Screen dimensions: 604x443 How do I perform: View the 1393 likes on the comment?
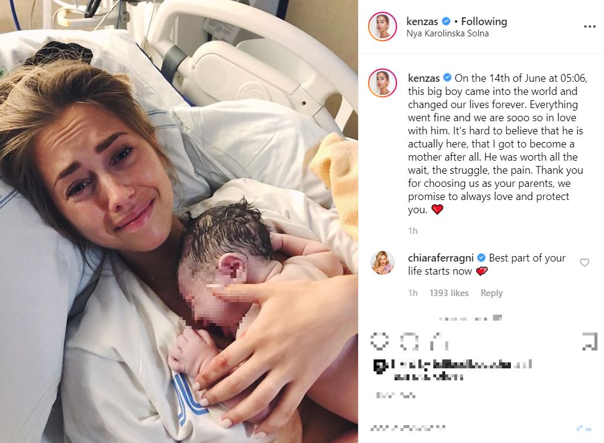[449, 293]
